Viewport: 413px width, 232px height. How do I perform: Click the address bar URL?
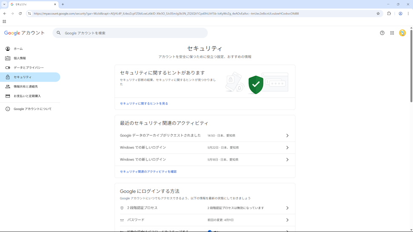[166, 14]
